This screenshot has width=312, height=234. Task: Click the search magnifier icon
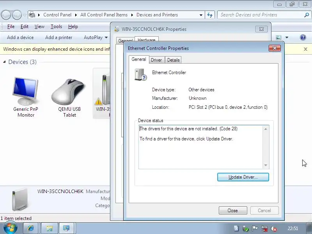(x=307, y=15)
